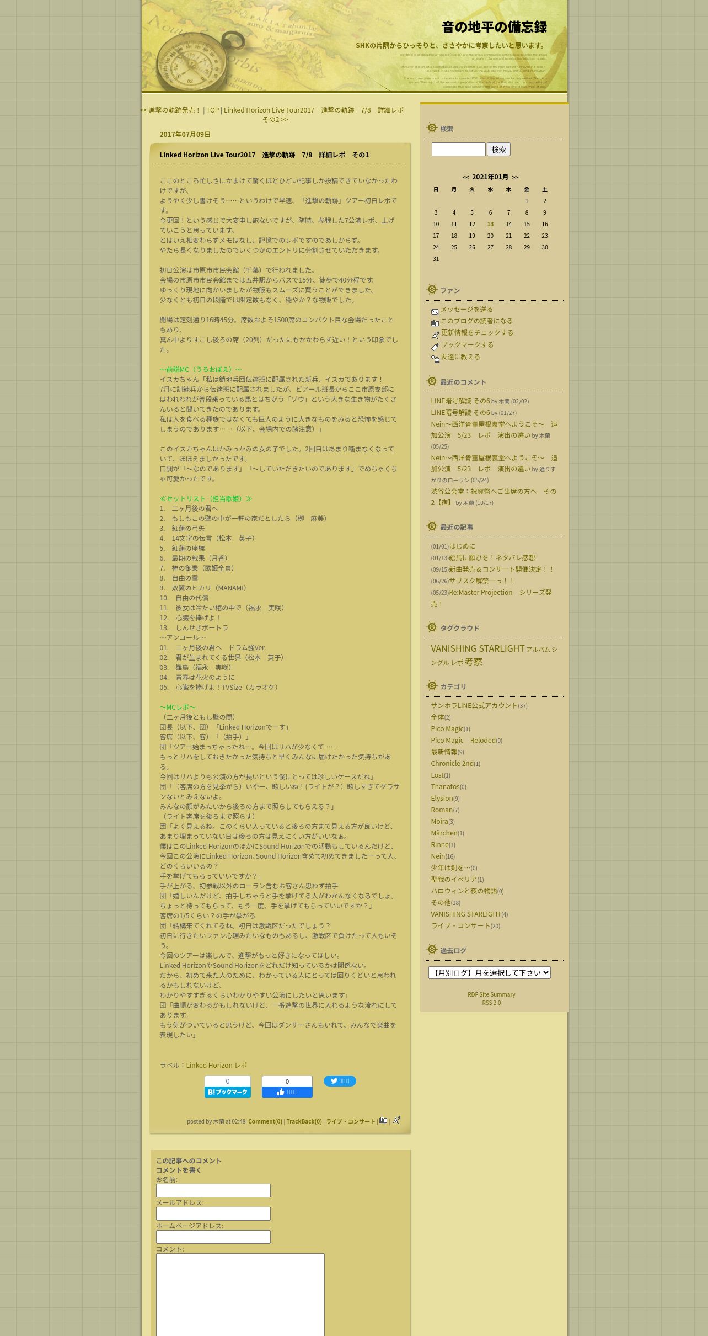
Task: Open category Pico Magic Reloded
Action: pos(463,741)
